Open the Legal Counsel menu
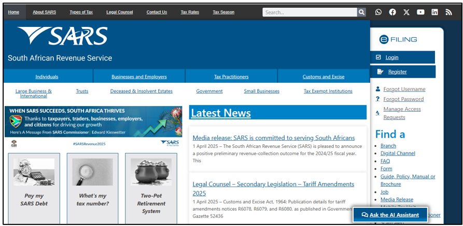This screenshot has width=463, height=226. [120, 12]
